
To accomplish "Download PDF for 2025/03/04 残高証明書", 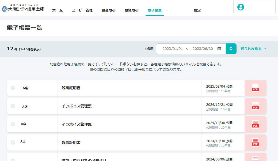I will pyautogui.click(x=255, y=88).
